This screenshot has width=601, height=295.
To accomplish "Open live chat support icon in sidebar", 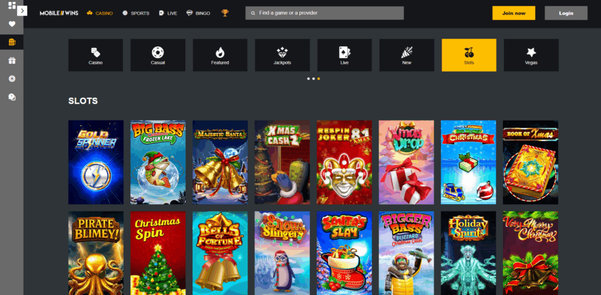I will (x=12, y=97).
